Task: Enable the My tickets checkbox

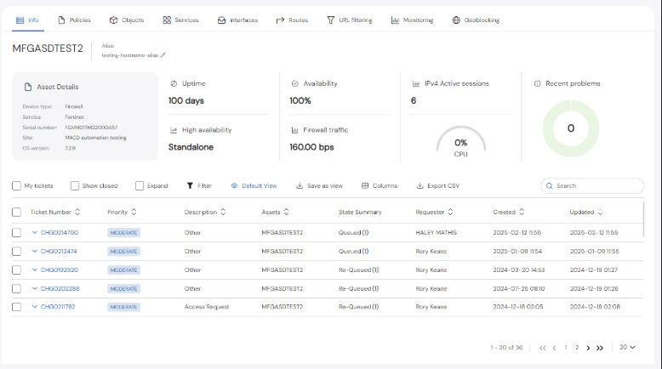Action: 16,185
